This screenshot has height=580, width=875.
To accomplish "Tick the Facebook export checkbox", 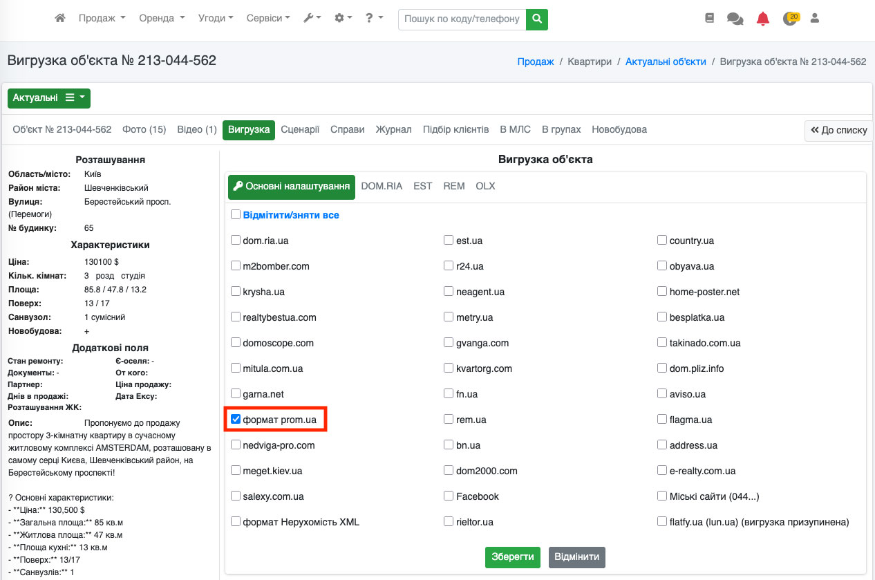I will pos(449,496).
